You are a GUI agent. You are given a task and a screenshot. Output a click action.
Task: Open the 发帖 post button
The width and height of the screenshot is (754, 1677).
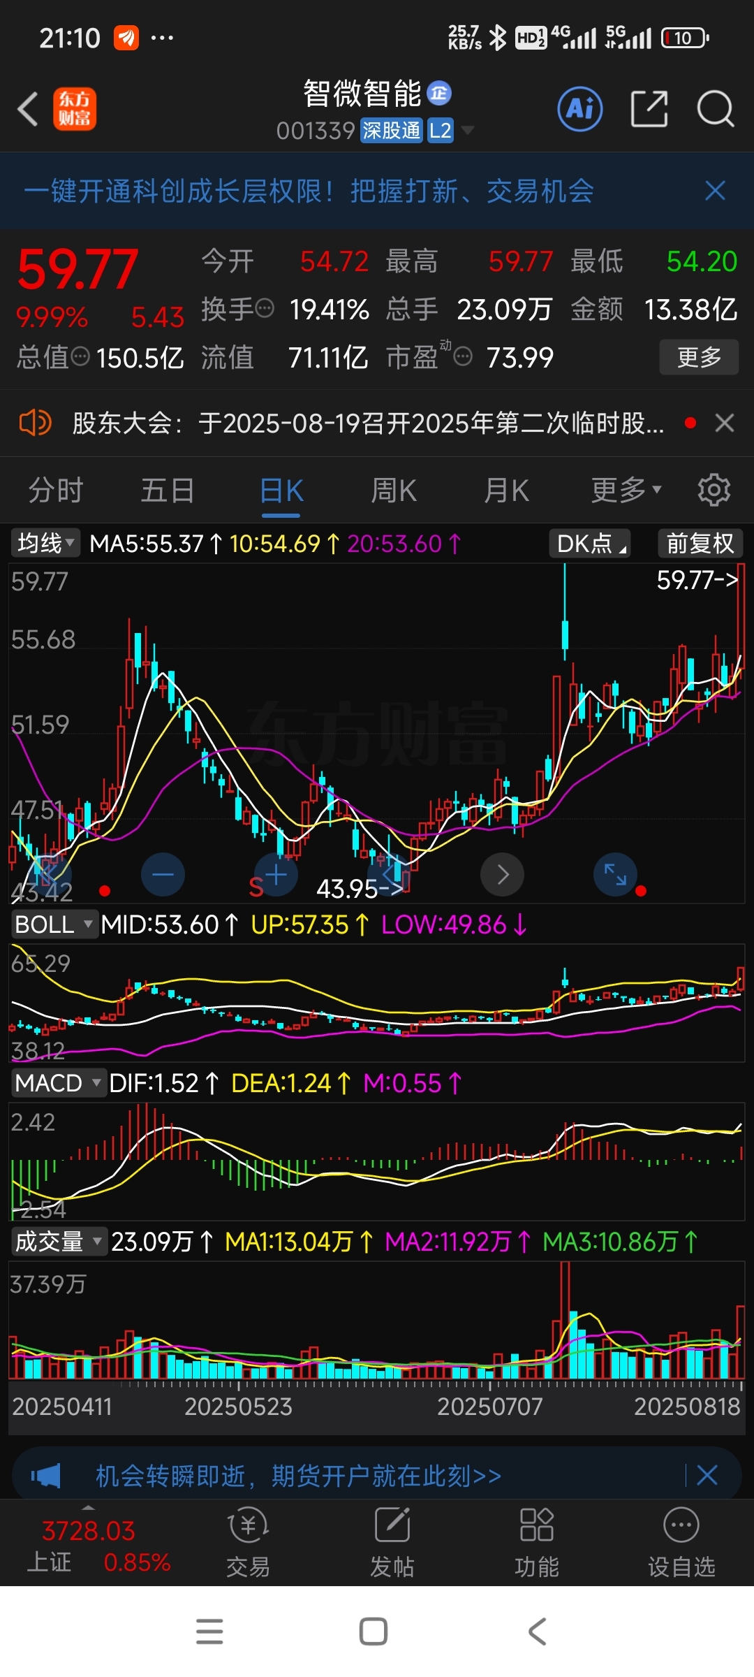pyautogui.click(x=392, y=1542)
